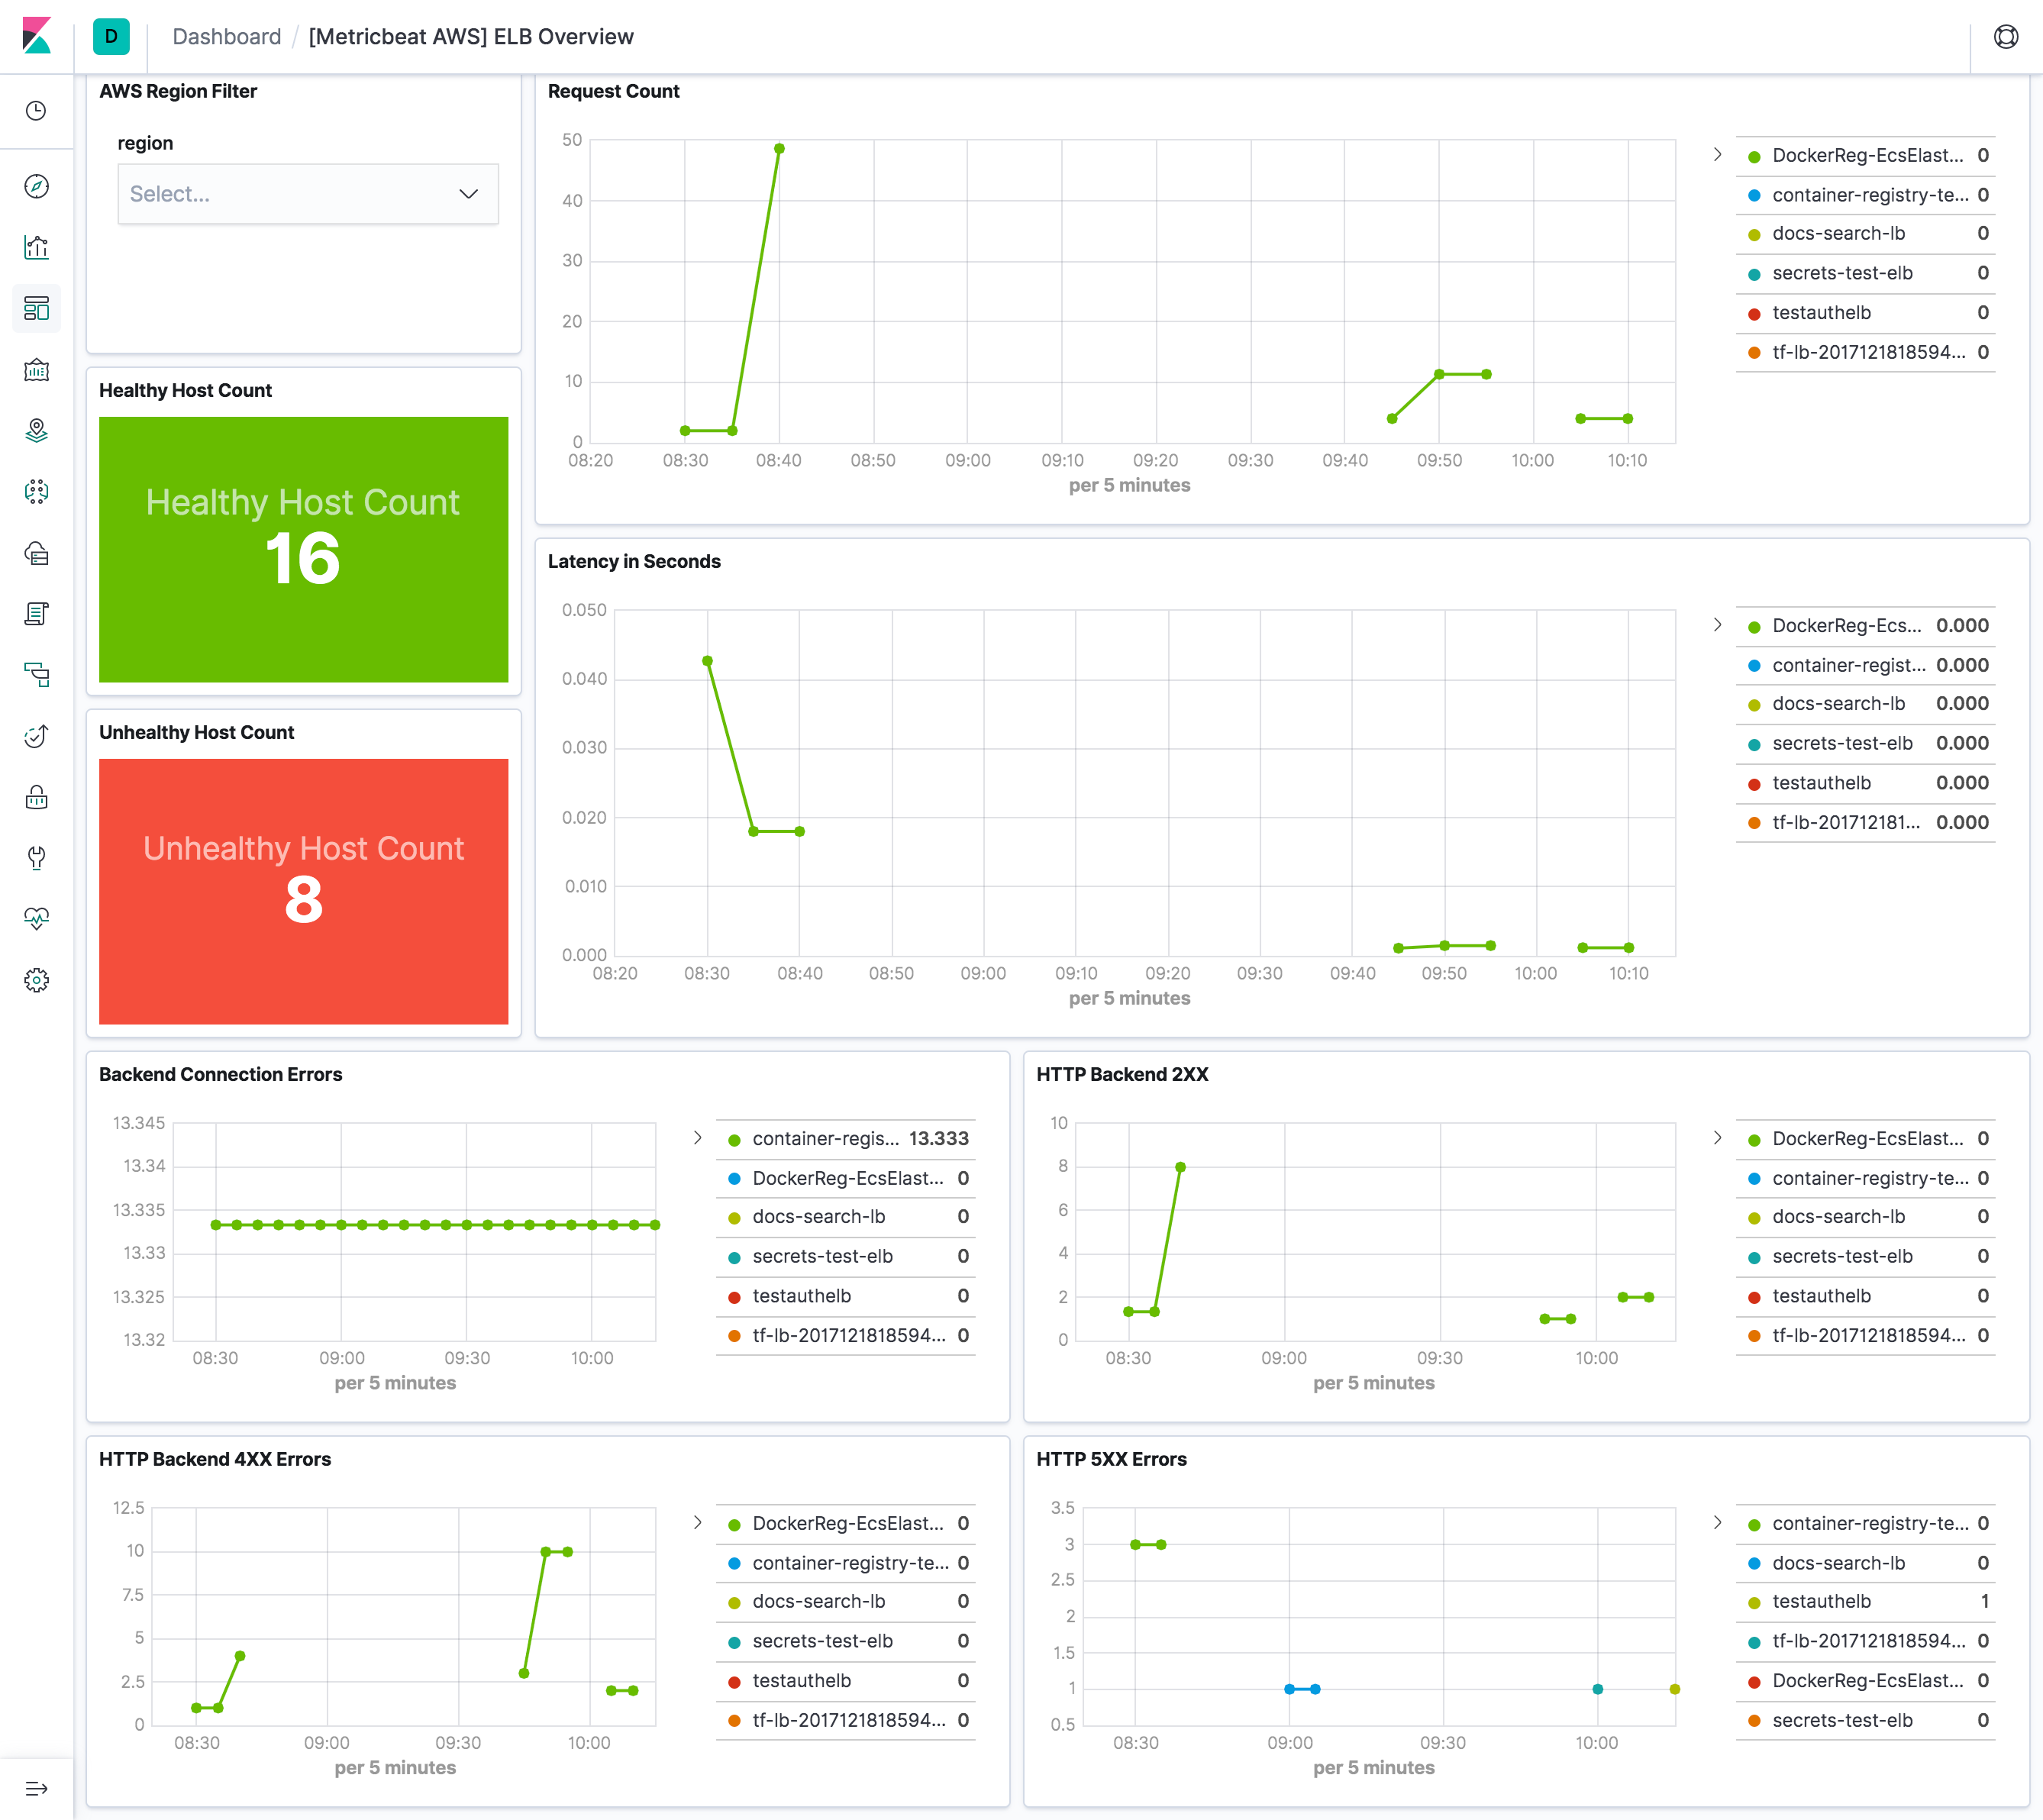Expand the Request Count legend panel
The height and width of the screenshot is (1820, 2043).
pyautogui.click(x=1718, y=154)
